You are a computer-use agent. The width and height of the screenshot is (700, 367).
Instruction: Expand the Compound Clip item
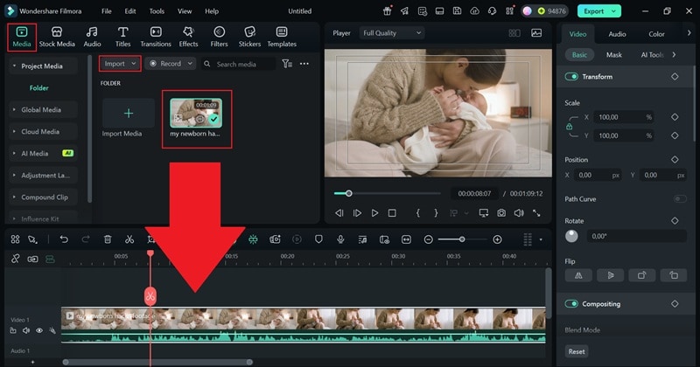click(x=14, y=197)
